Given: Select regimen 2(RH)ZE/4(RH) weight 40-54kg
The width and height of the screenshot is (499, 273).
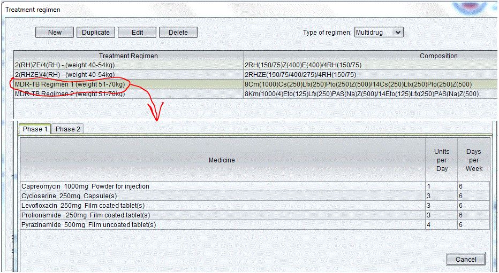Looking at the screenshot, I should (x=128, y=65).
